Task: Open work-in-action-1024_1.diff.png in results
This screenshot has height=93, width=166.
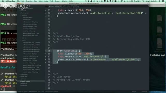Action: click(32, 65)
